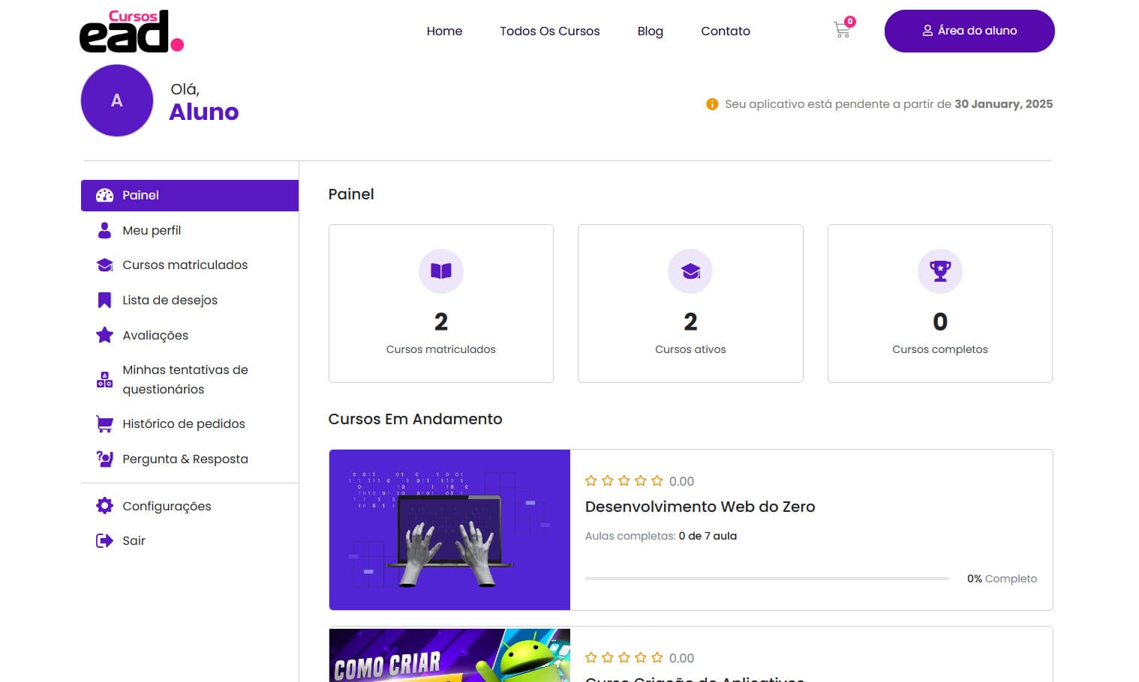Click the graduation cap icon in active courses card
The image size is (1139, 682).
(690, 271)
